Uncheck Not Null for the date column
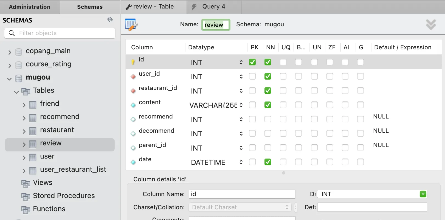 (268, 162)
